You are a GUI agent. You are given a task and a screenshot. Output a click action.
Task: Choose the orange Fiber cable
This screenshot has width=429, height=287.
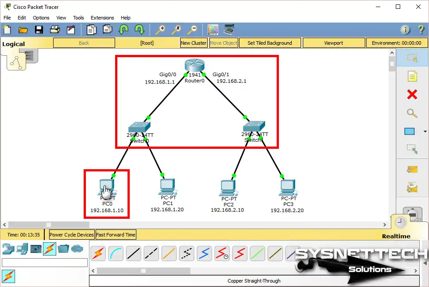169,253
